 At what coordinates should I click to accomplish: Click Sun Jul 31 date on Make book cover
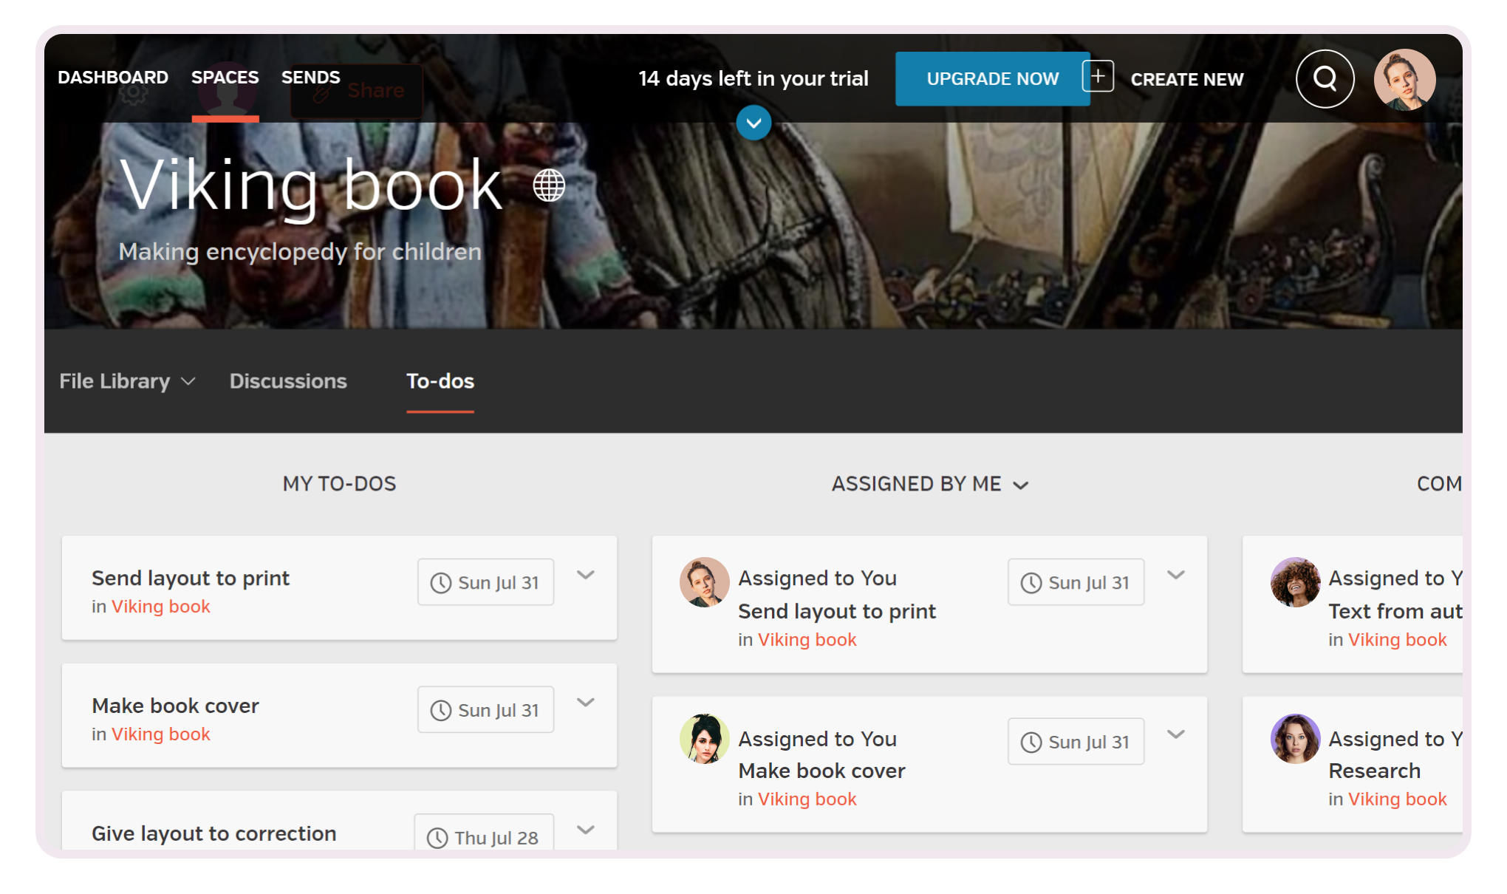coord(485,710)
